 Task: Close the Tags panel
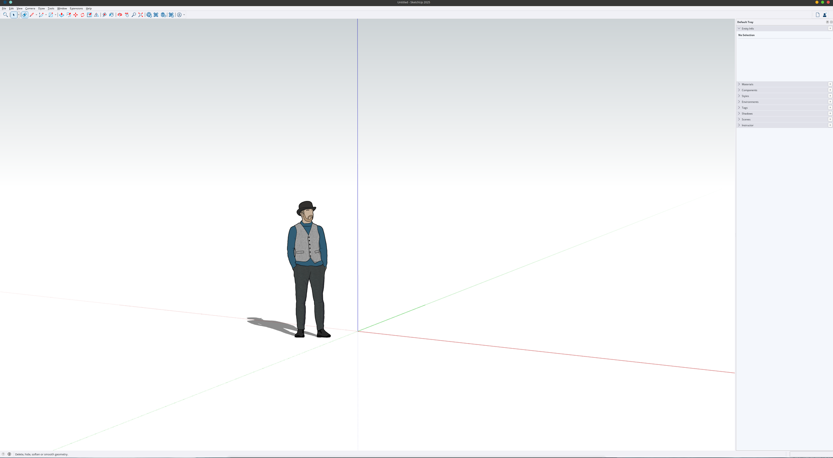pyautogui.click(x=830, y=108)
